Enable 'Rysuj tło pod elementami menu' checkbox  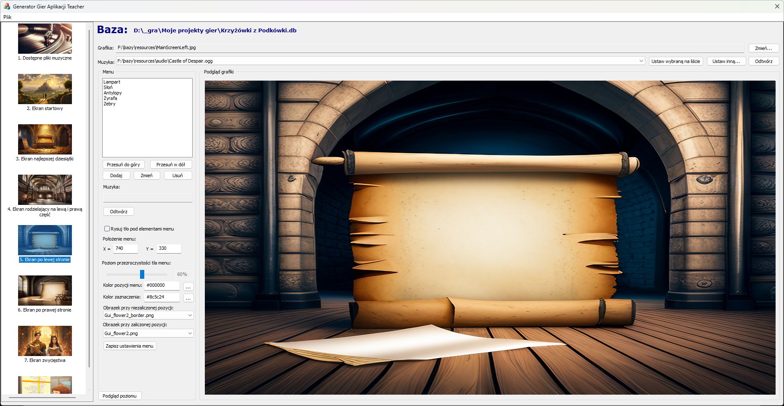(x=107, y=229)
